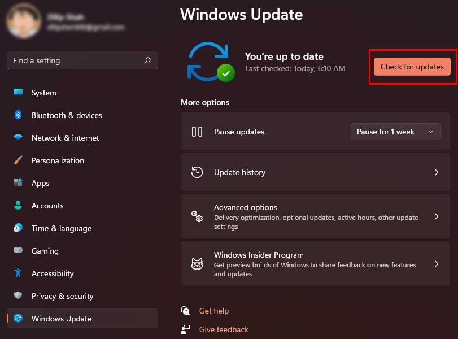Click the Network wifi icon

pyautogui.click(x=18, y=137)
